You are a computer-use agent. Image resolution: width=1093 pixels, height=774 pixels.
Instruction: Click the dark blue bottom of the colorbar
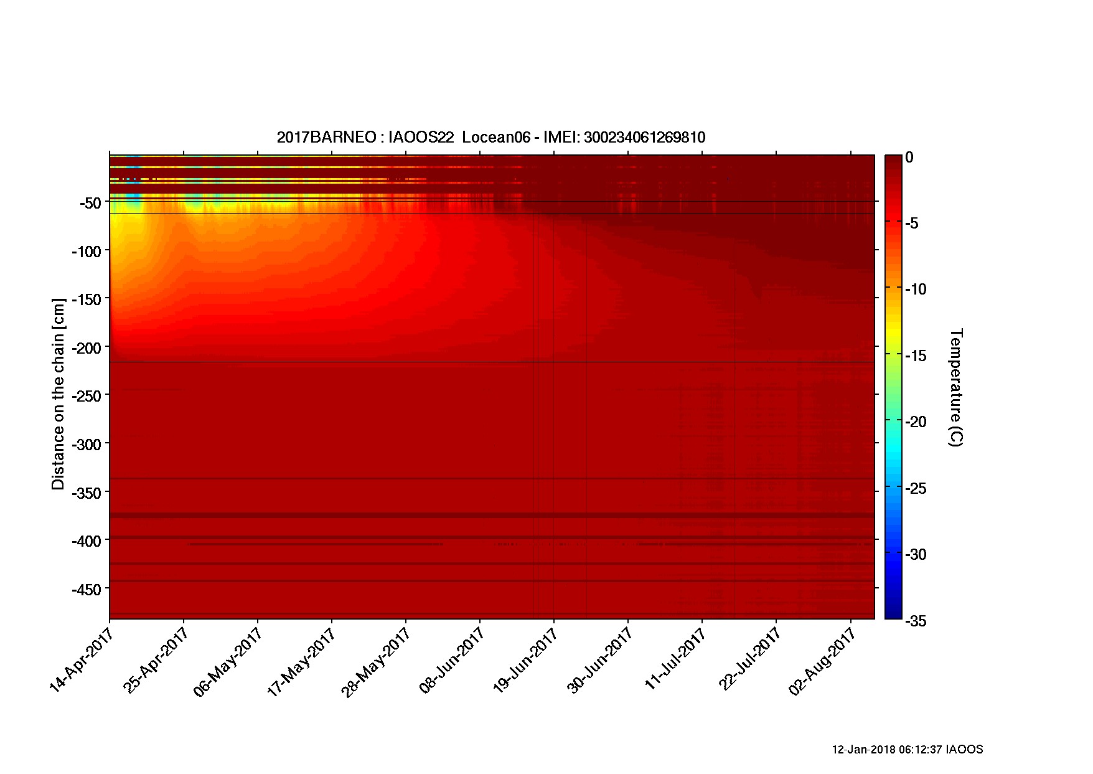tap(893, 611)
